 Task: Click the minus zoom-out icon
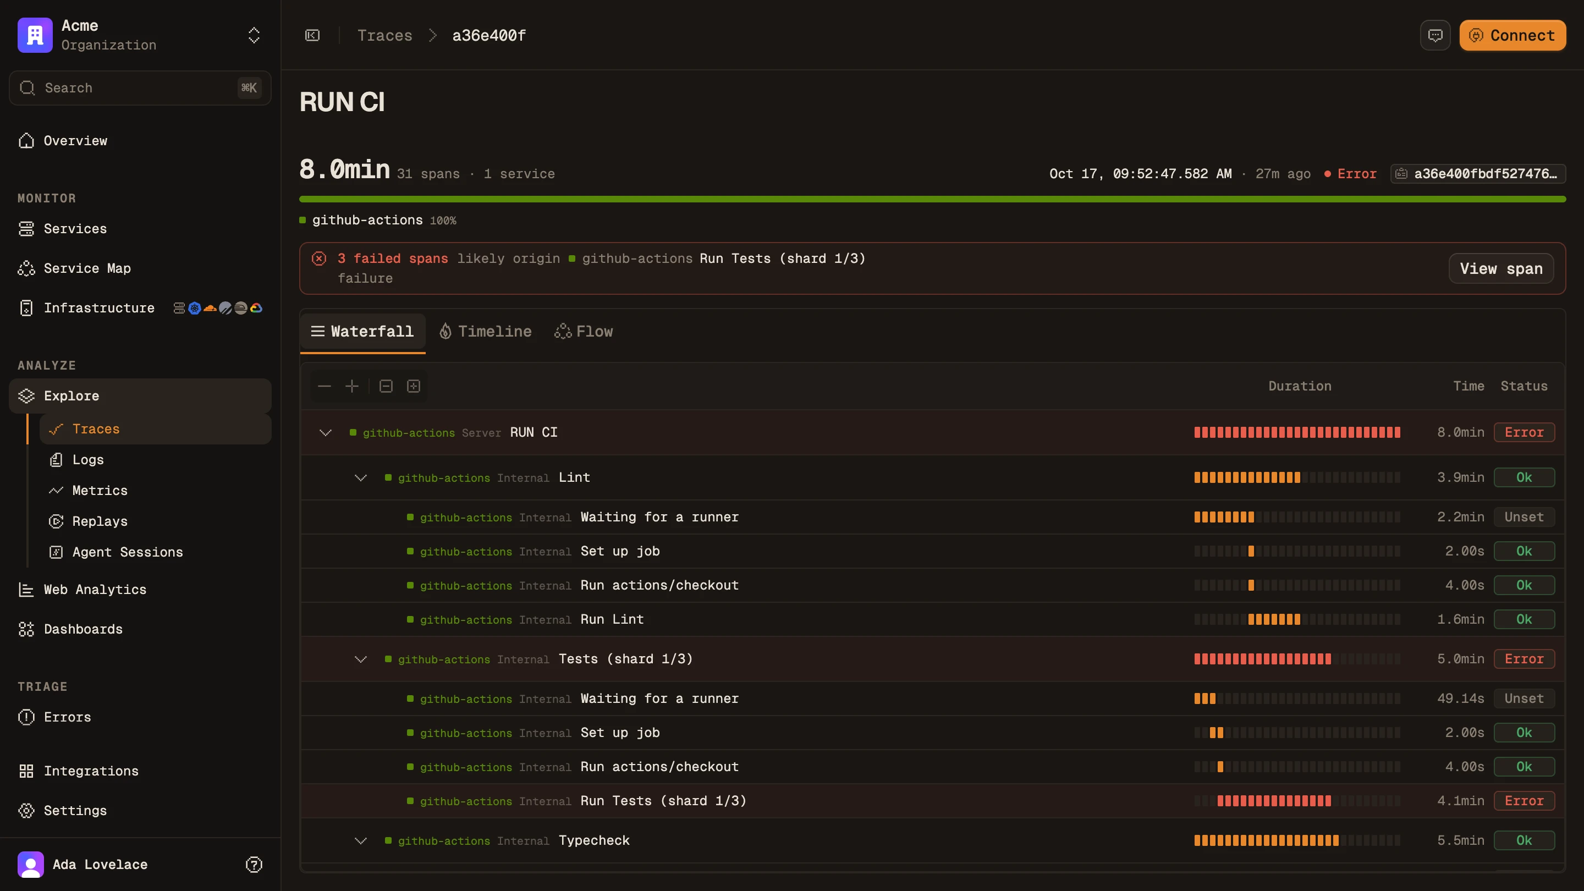pyautogui.click(x=324, y=386)
